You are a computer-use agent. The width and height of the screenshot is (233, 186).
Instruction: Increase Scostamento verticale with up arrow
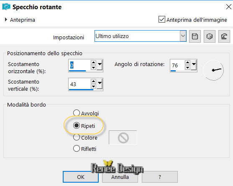[x=93, y=81]
